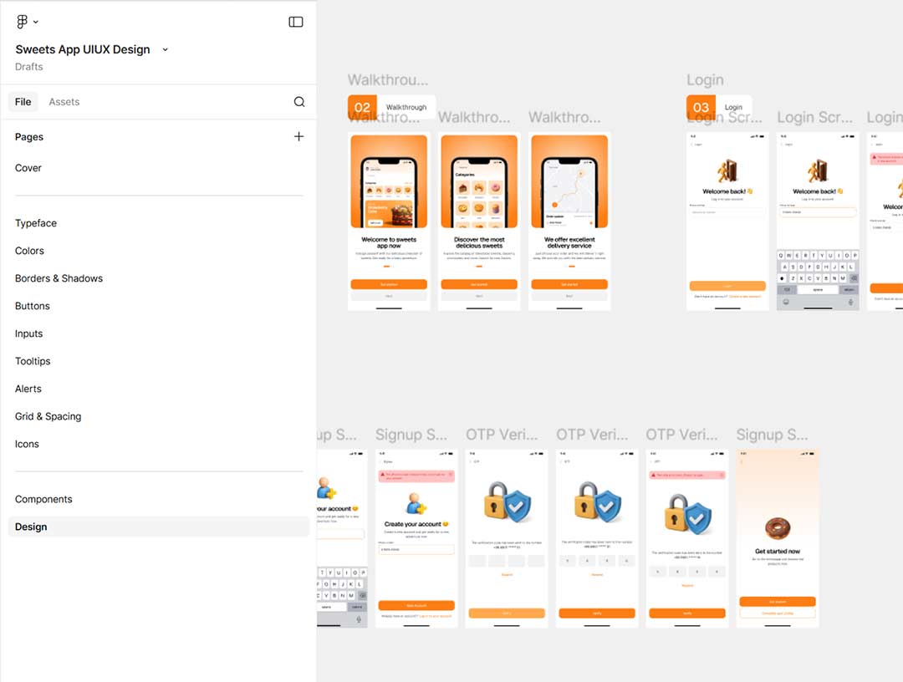Screen dimensions: 903x682
Task: Open the Cover page
Action: coord(28,168)
